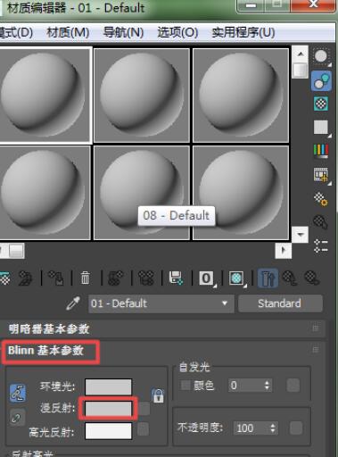
Task: Click the Go to Parent icon
Action: tap(290, 278)
